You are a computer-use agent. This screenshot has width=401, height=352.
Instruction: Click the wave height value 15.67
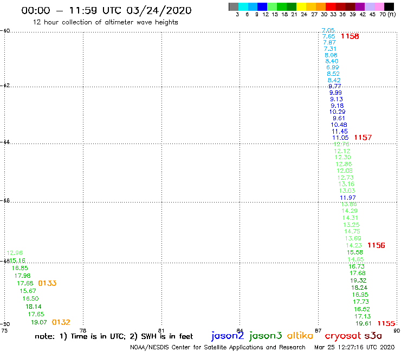click(x=28, y=291)
